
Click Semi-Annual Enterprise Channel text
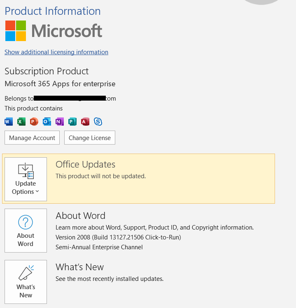[99, 247]
